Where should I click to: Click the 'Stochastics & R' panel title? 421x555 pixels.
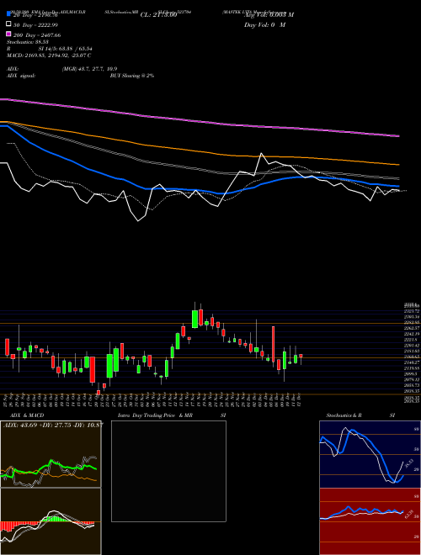point(344,415)
